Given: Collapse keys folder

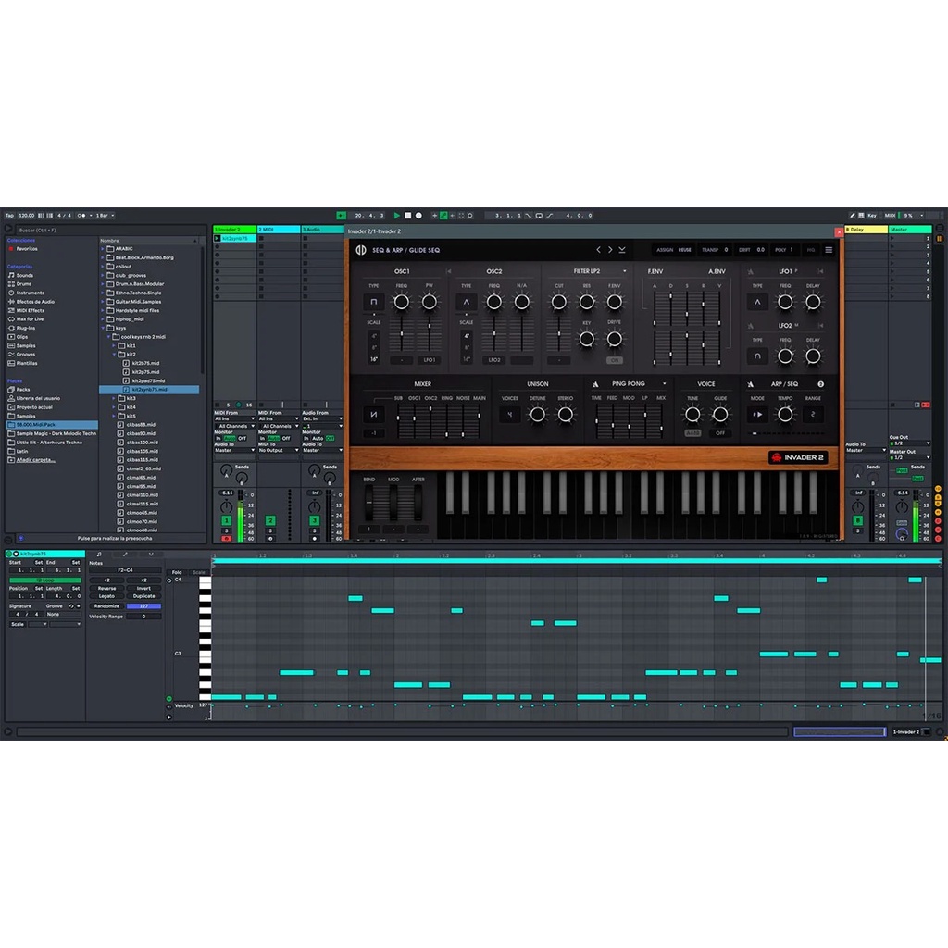Looking at the screenshot, I should click(x=103, y=328).
